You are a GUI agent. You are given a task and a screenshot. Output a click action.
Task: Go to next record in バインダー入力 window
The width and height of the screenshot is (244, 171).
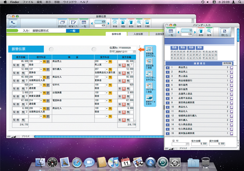(195, 32)
